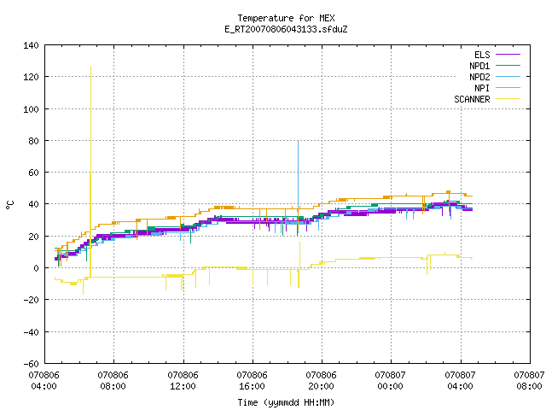
Task: Click the NPD2 legend label
Action: click(x=479, y=77)
